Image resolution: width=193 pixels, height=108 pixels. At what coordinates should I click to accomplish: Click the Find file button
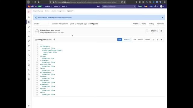point(136,24)
